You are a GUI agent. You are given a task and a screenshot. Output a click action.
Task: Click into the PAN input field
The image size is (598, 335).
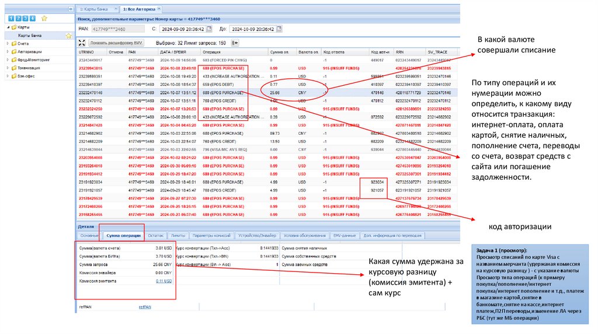[x=118, y=29]
